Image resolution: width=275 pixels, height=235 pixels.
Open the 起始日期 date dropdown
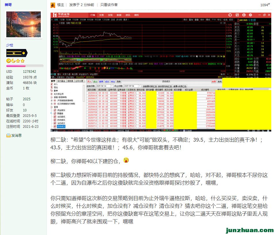coord(112,86)
